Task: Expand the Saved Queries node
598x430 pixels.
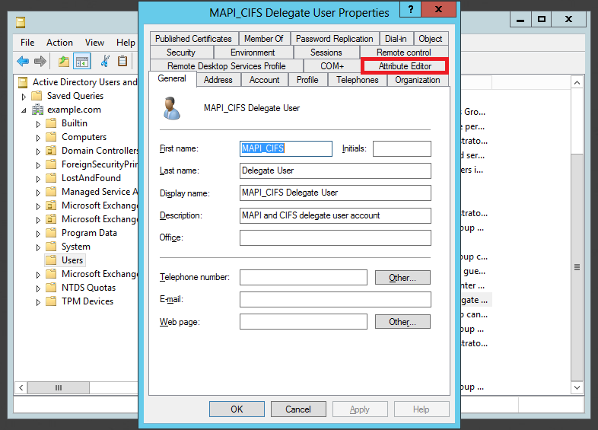Action: coord(24,96)
